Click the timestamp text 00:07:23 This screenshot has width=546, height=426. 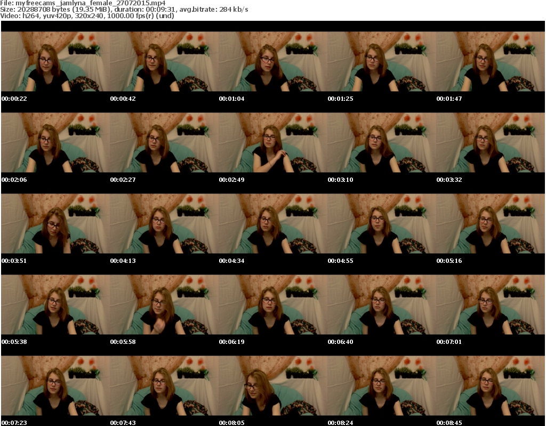pos(14,422)
